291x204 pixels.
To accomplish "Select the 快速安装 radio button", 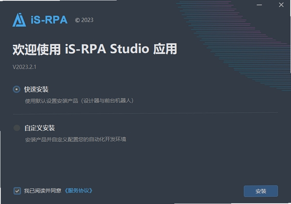I will coord(16,89).
